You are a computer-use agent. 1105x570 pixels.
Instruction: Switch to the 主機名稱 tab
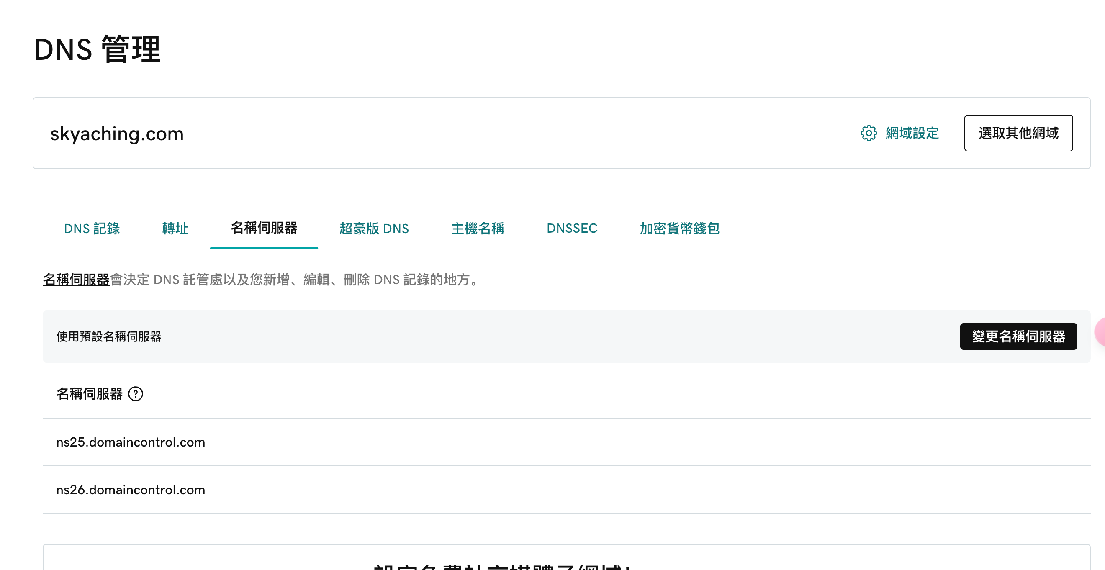[478, 228]
